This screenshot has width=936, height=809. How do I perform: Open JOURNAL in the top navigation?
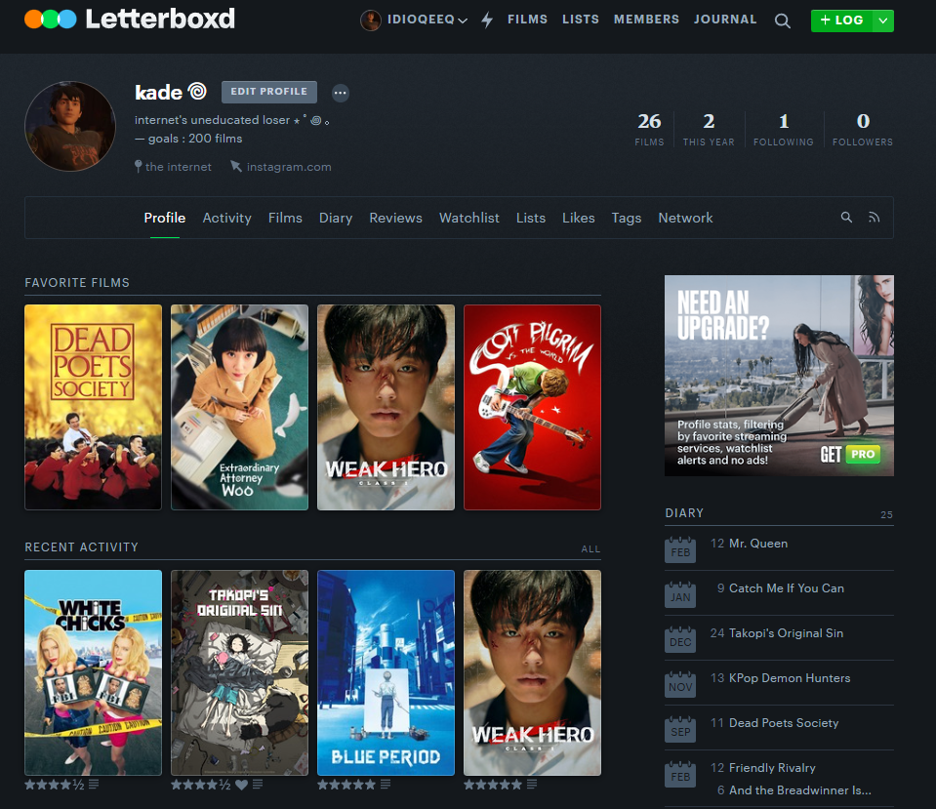724,20
